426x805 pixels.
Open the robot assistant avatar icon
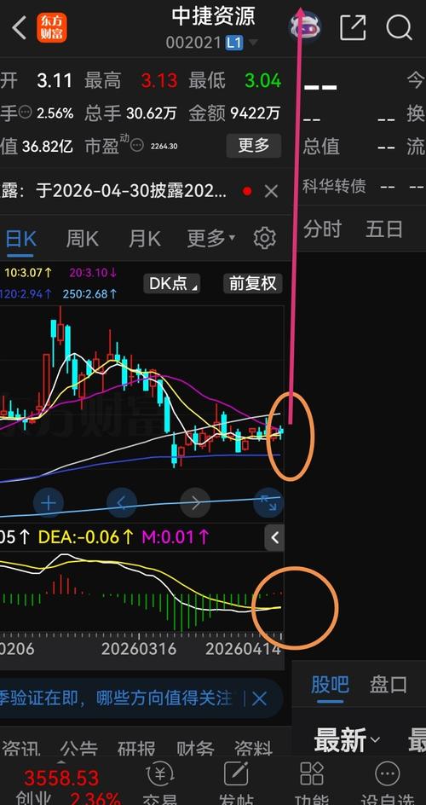tap(304, 26)
